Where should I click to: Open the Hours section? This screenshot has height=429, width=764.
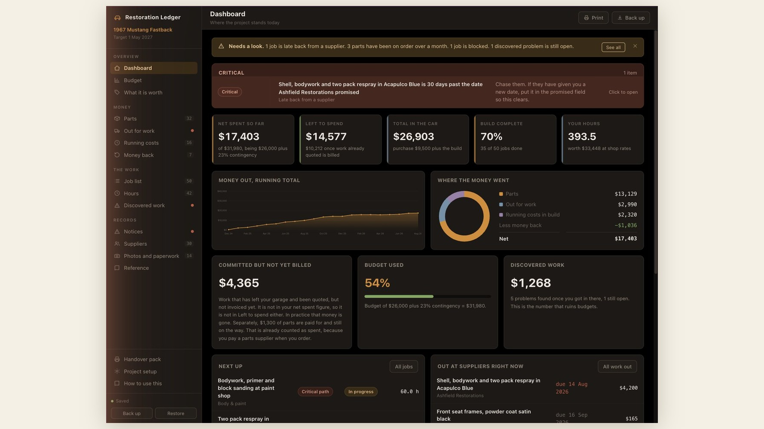pyautogui.click(x=154, y=193)
